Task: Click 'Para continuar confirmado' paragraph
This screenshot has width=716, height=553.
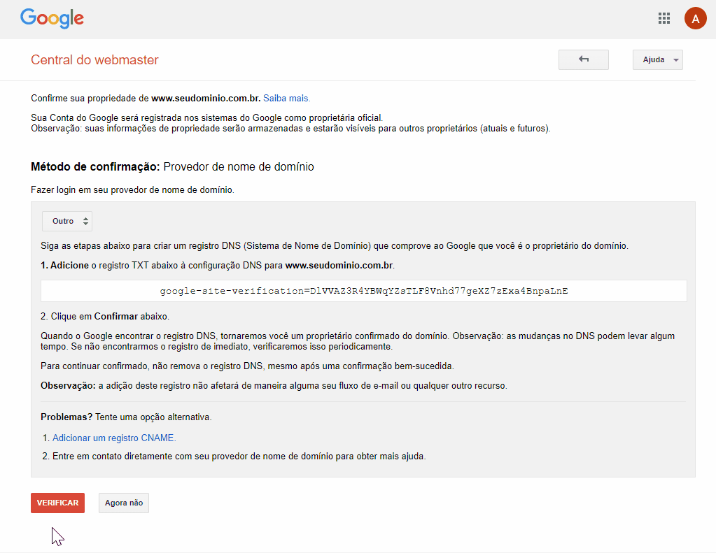Action: tap(247, 366)
